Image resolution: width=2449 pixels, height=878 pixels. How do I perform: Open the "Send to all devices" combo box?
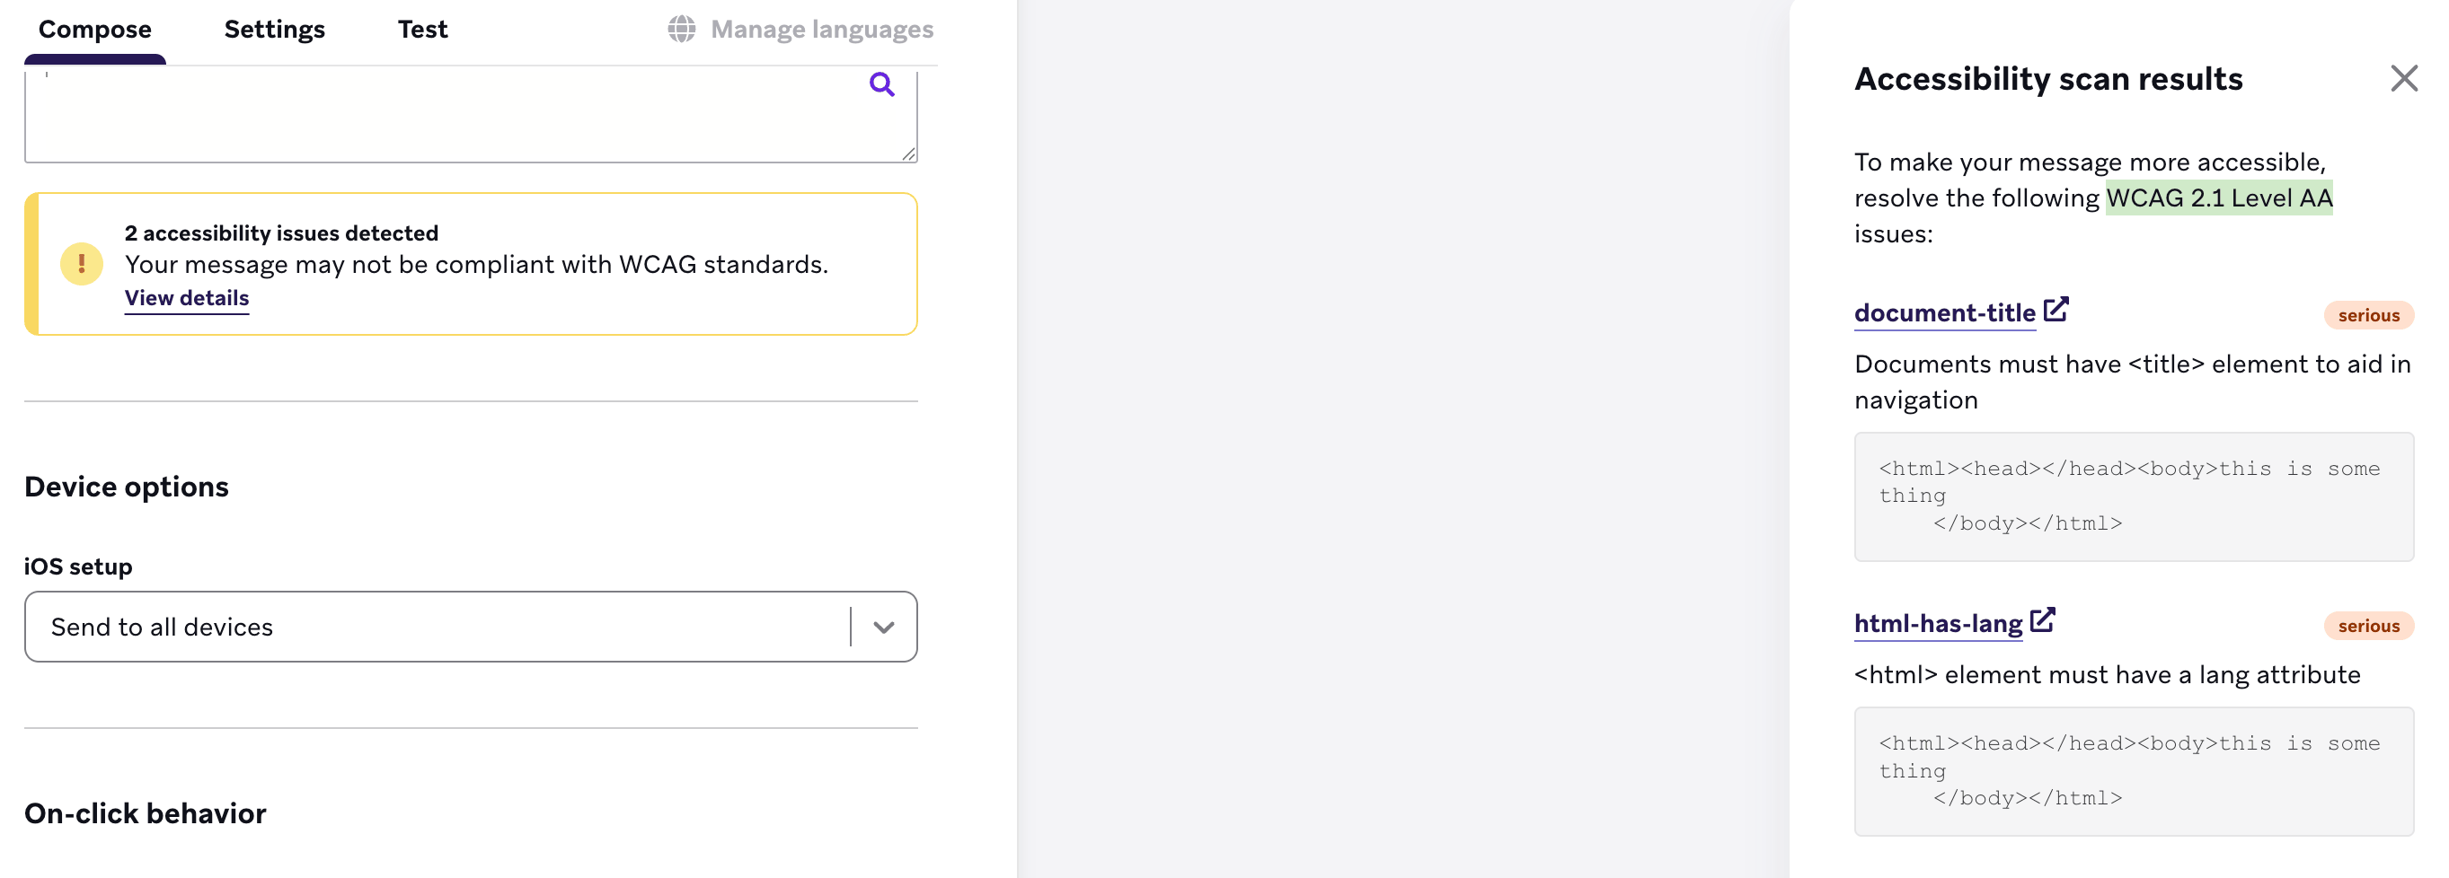[x=438, y=628]
